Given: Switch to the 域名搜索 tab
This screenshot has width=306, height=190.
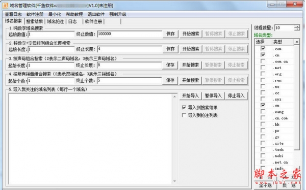Looking at the screenshot, I should [x=13, y=21].
